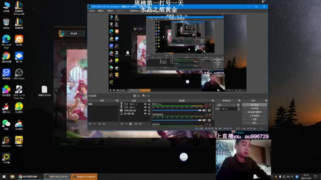The width and height of the screenshot is (321, 180).
Task: Open the transition type dropdown
Action: point(226,105)
